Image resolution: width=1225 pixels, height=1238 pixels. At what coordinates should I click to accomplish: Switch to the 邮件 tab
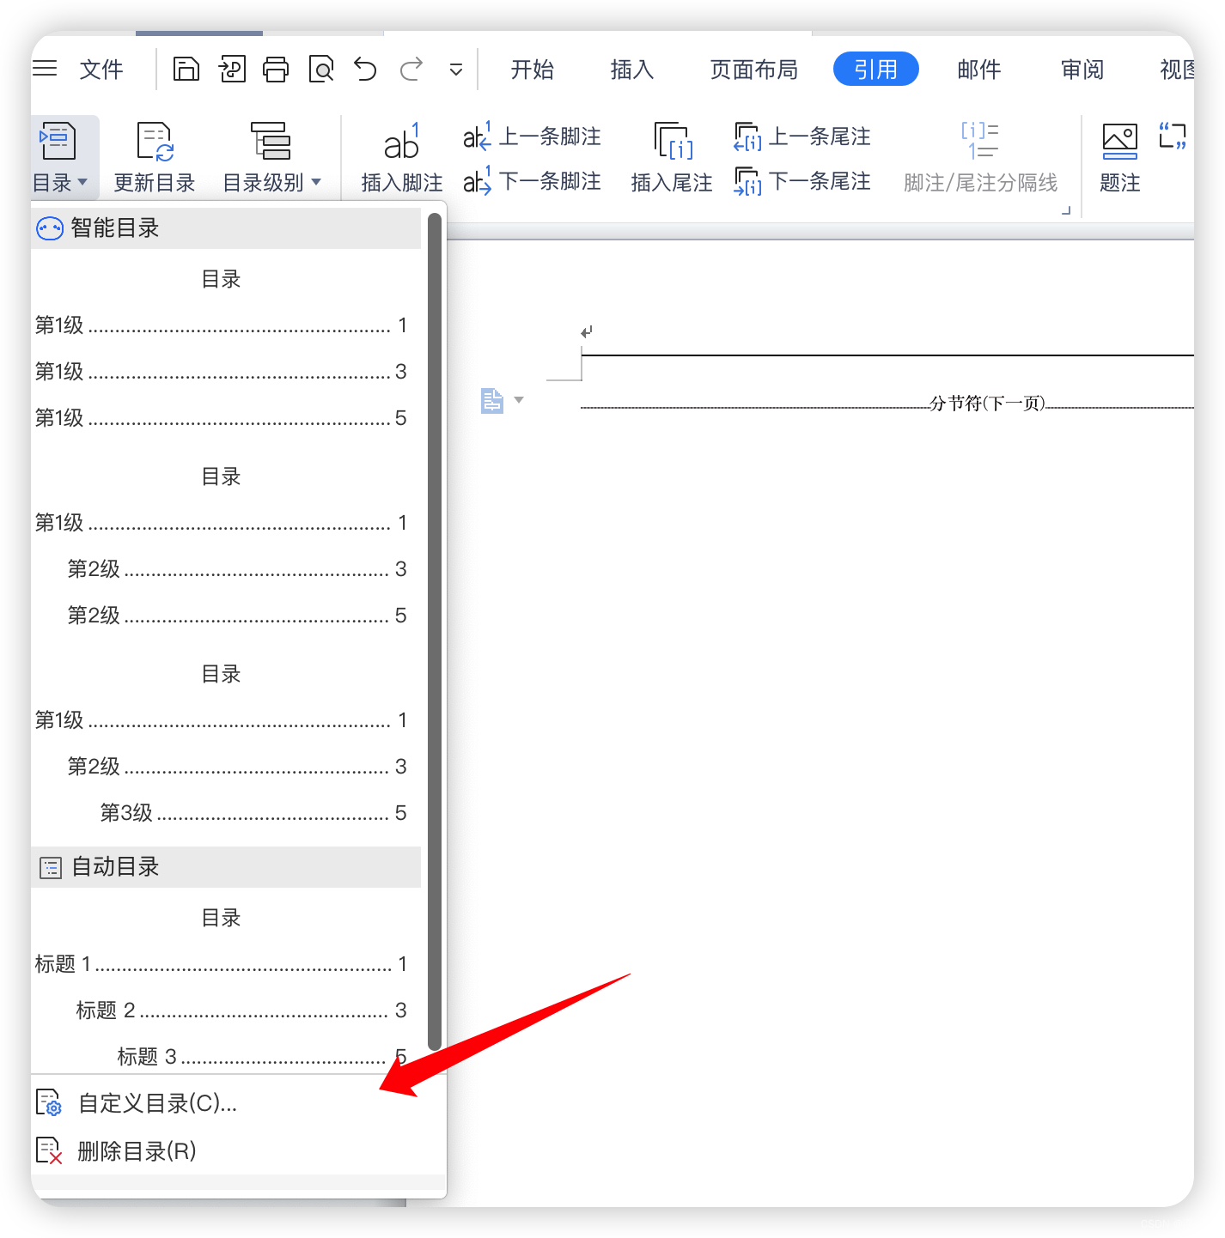979,70
